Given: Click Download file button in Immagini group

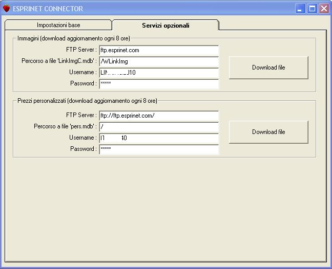Looking at the screenshot, I should pyautogui.click(x=268, y=68).
